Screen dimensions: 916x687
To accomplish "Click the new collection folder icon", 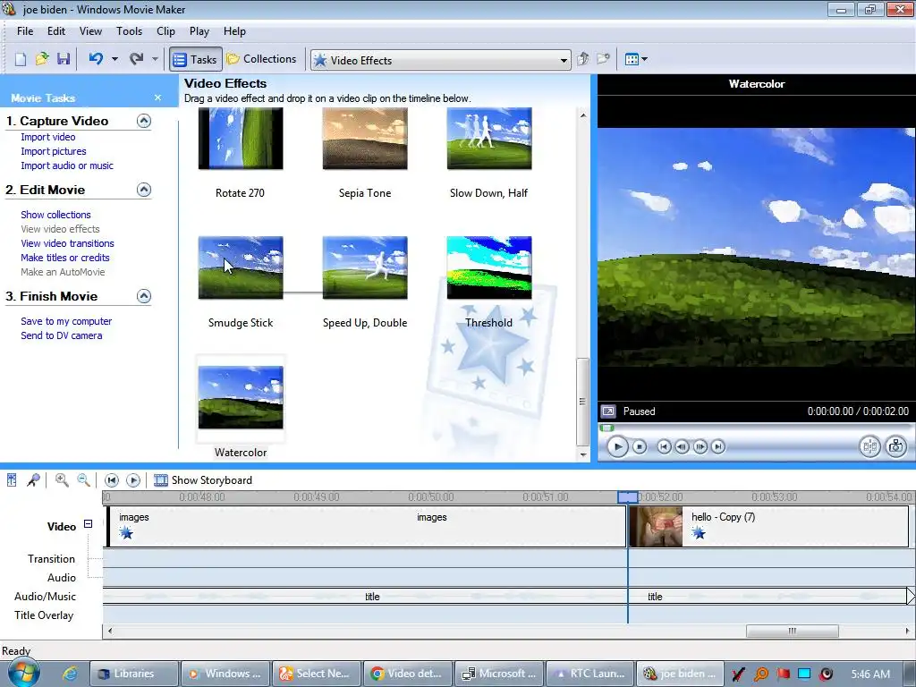I will [604, 59].
